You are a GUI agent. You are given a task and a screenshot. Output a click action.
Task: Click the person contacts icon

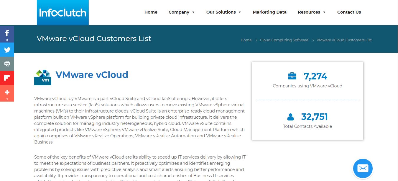click(290, 117)
